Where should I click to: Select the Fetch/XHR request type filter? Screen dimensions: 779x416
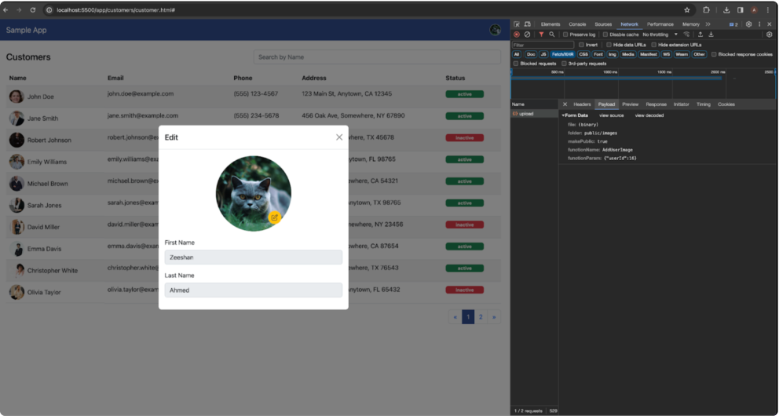pyautogui.click(x=562, y=54)
